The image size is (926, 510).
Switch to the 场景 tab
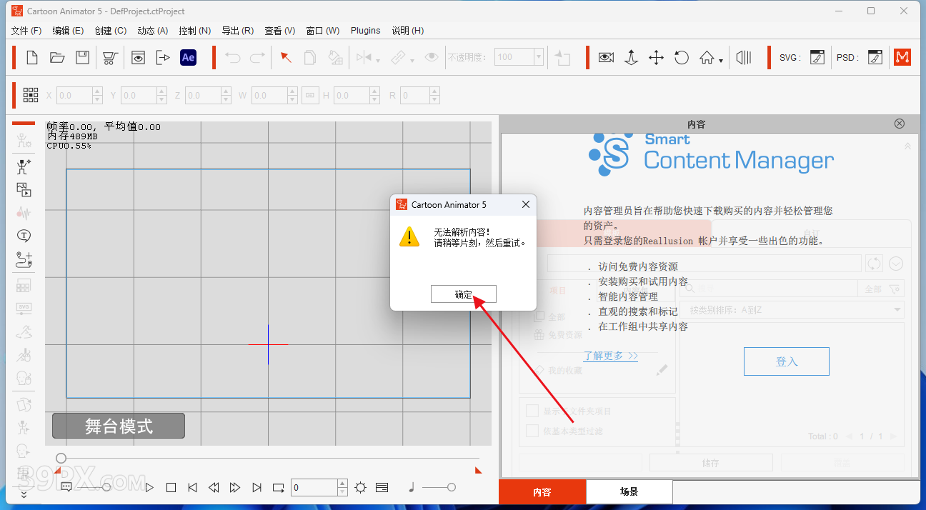tap(629, 492)
